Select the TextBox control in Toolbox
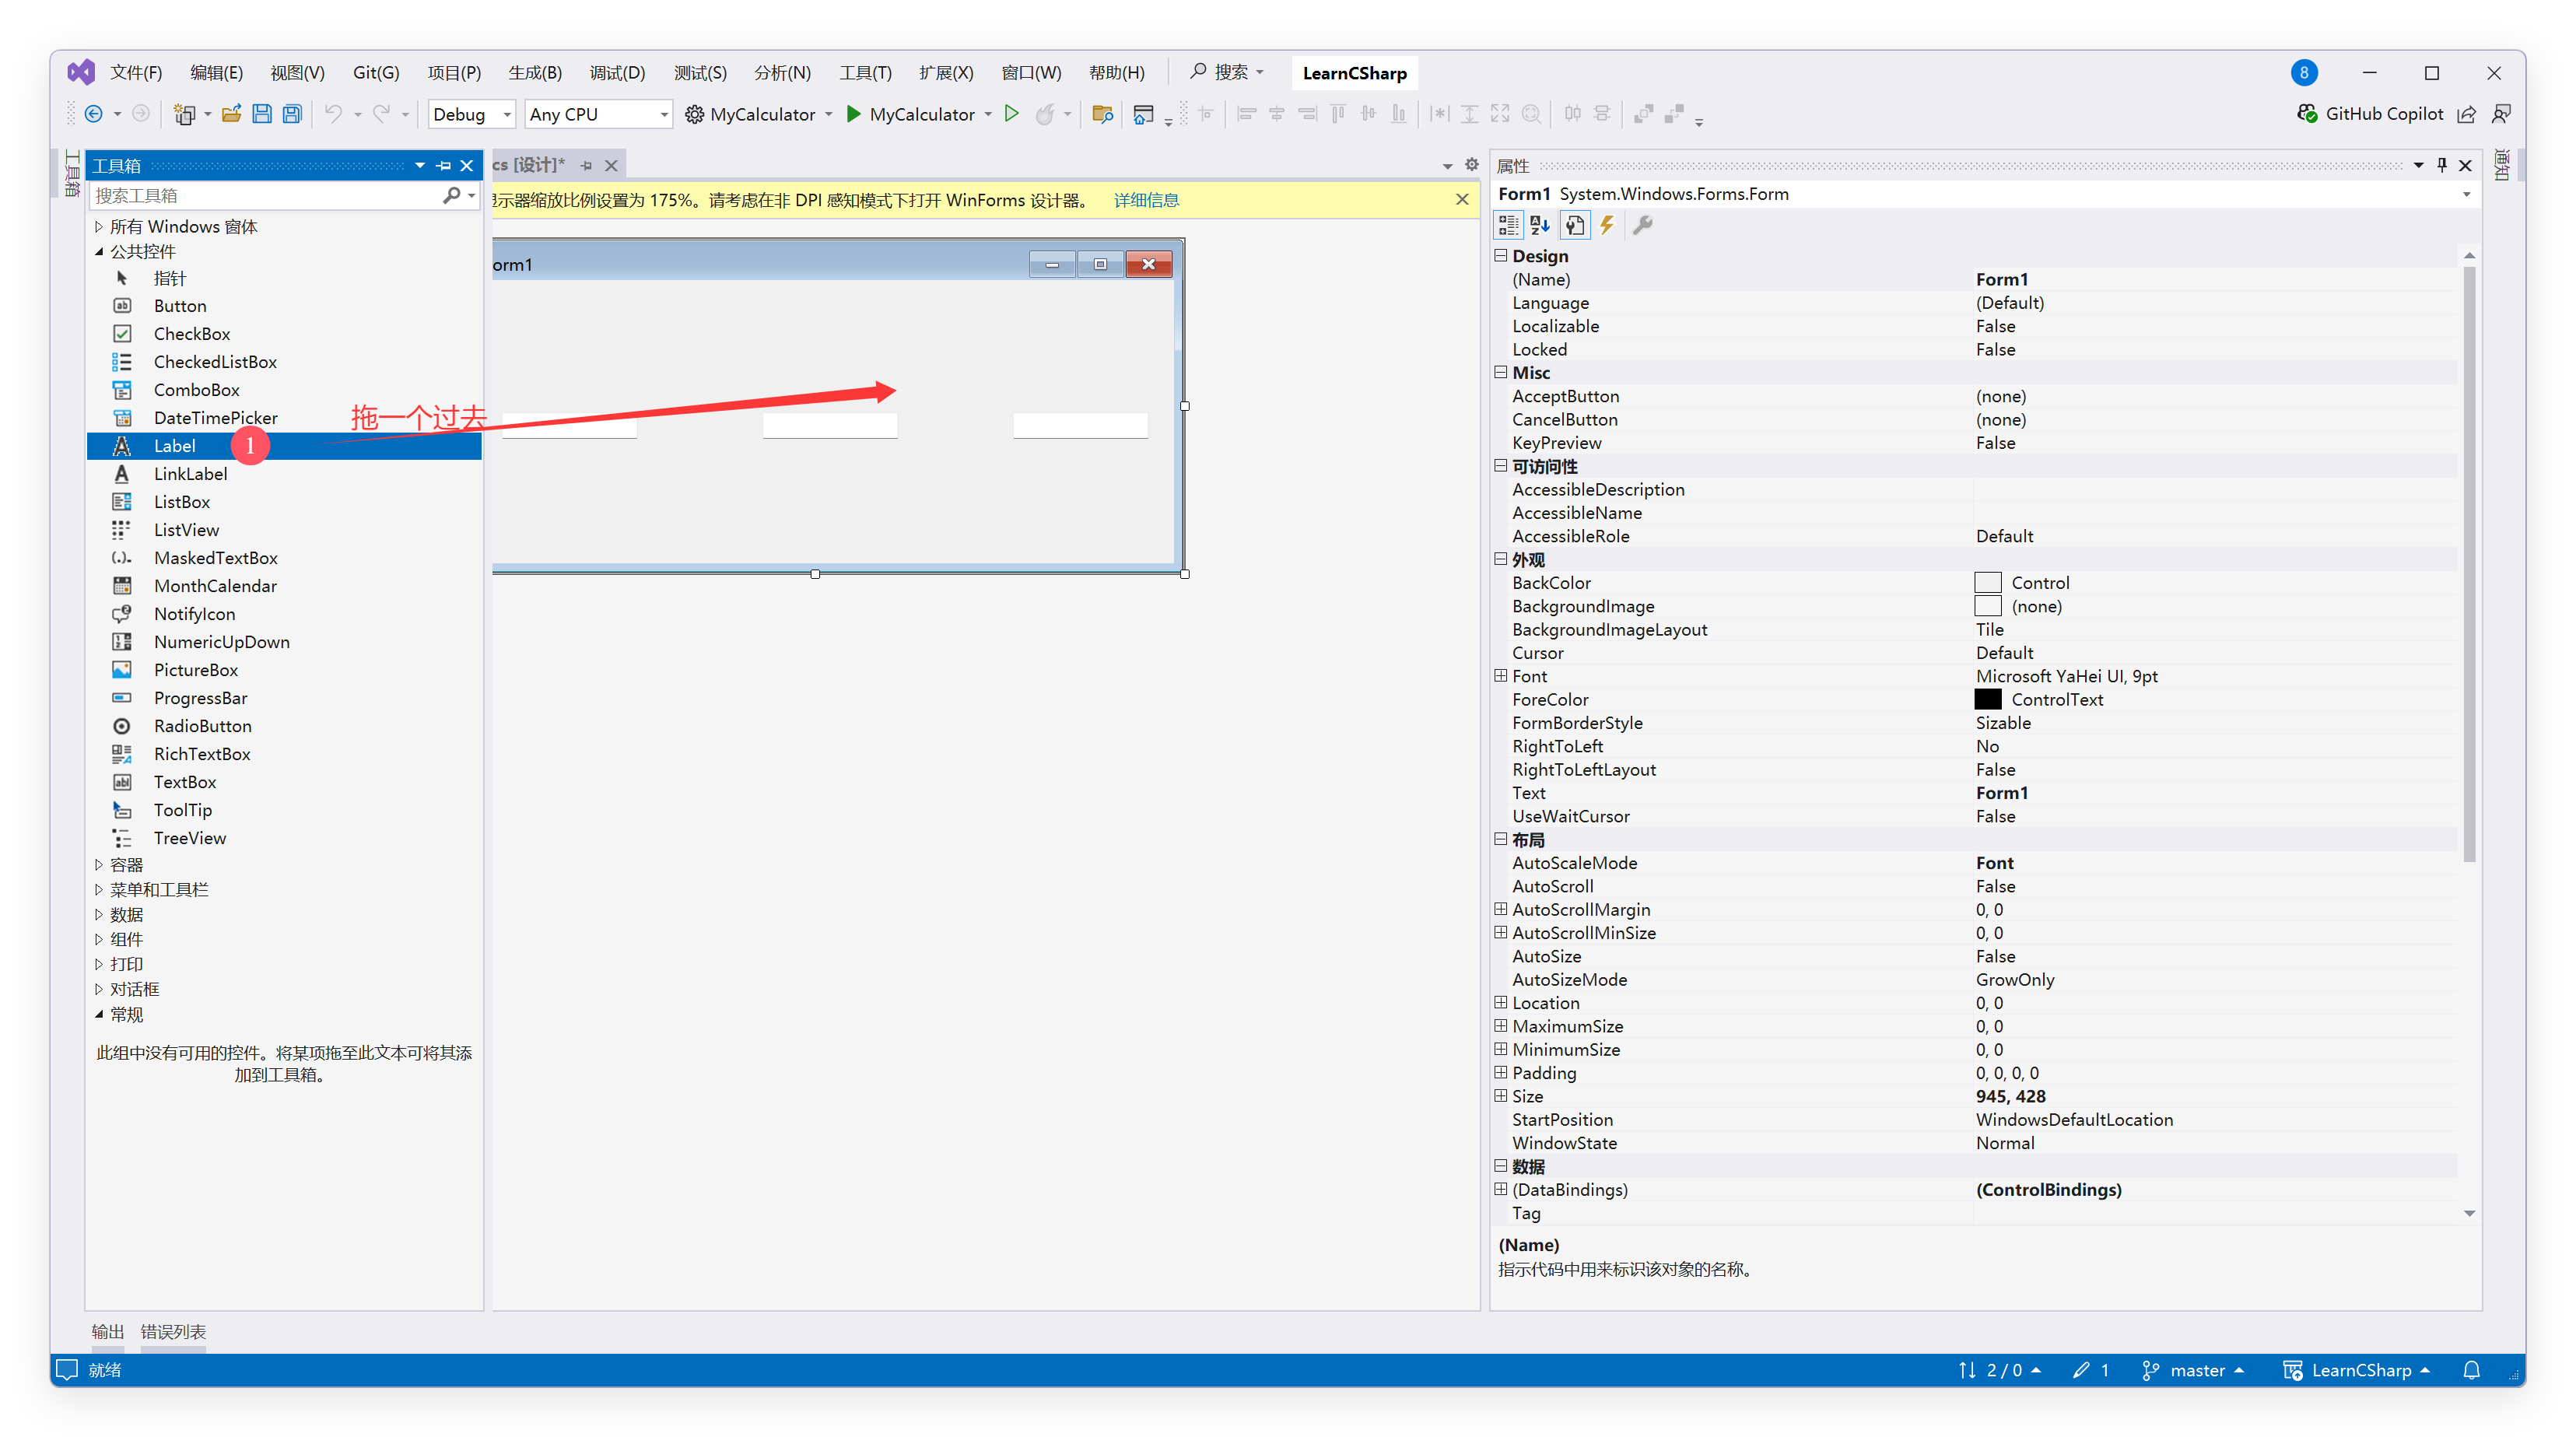 click(284, 781)
